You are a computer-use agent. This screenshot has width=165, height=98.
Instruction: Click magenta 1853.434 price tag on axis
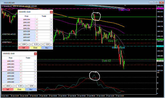click(x=160, y=8)
